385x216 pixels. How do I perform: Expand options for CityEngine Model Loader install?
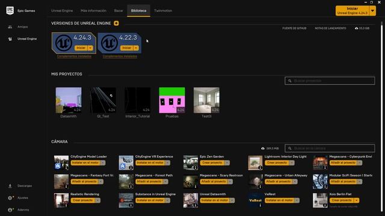[103, 163]
